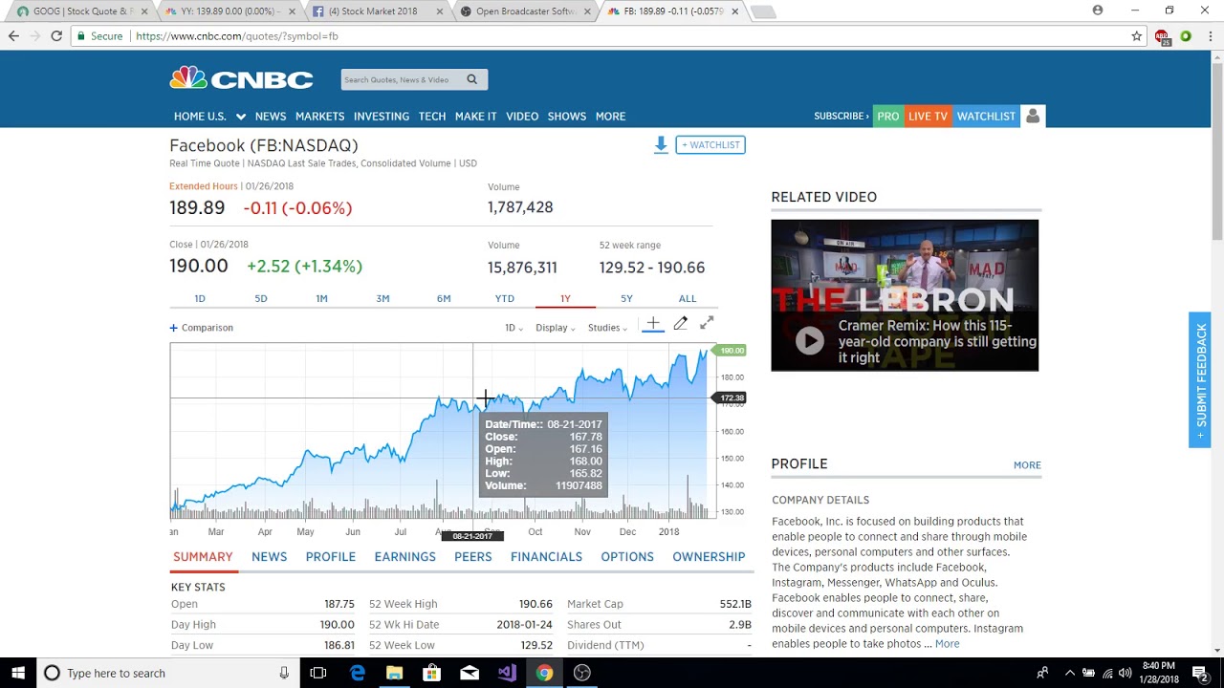
Task: Click the download arrow icon near Watchlist
Action: click(x=661, y=144)
